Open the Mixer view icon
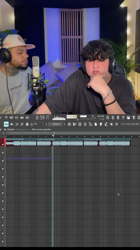Screen dimensions: 140x250 tap(85, 124)
